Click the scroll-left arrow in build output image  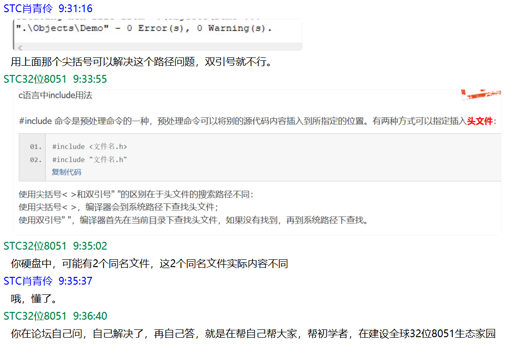point(20,48)
